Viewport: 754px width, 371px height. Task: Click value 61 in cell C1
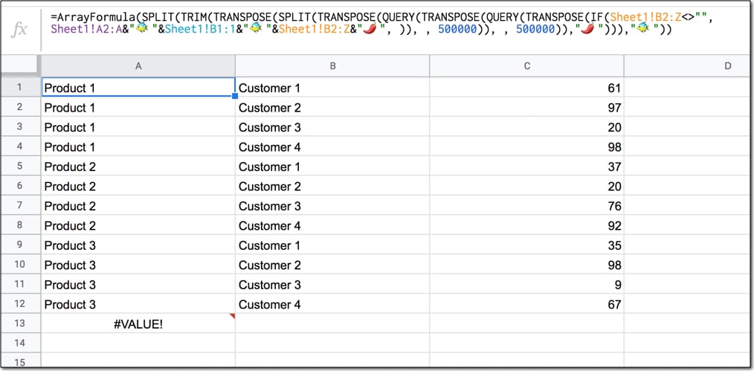click(614, 88)
